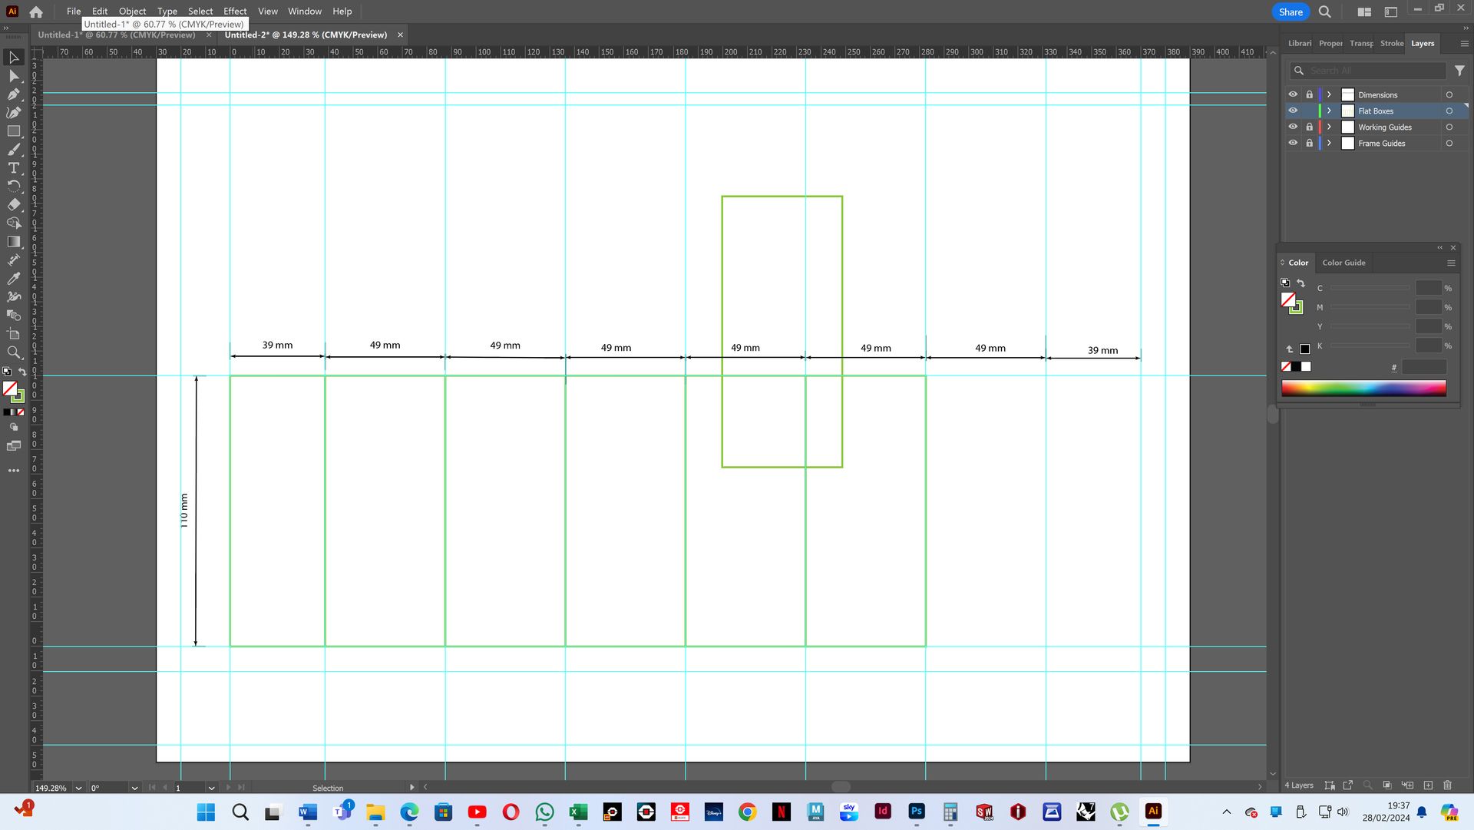Hide the Dimensions layer
Screen dimensions: 1474x830
tap(1293, 94)
